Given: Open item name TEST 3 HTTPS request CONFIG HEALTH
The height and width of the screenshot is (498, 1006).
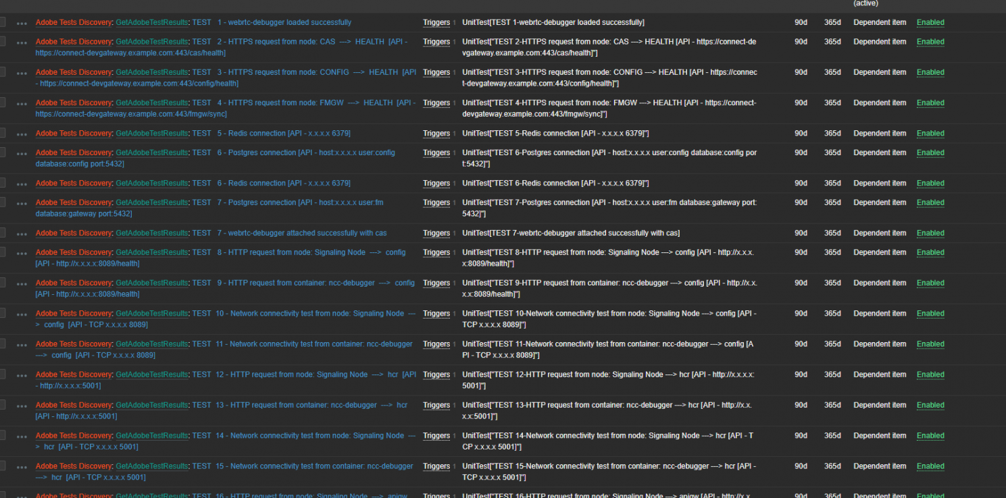Looking at the screenshot, I should coord(226,78).
